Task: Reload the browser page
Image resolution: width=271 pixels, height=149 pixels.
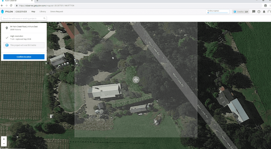Action: pyautogui.click(x=11, y=6)
